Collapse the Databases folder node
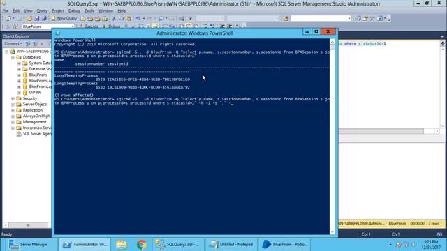Image resolution: width=447 pixels, height=251 pixels. (x=13, y=57)
